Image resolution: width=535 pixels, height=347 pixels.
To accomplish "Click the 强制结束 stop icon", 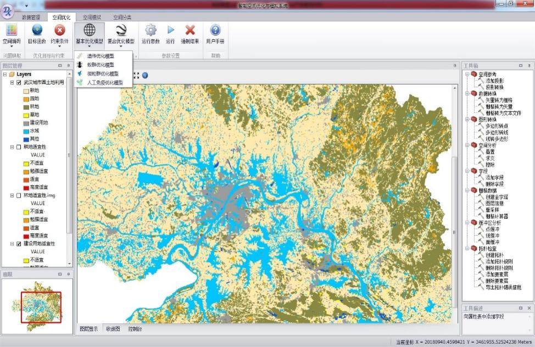I will pos(190,30).
